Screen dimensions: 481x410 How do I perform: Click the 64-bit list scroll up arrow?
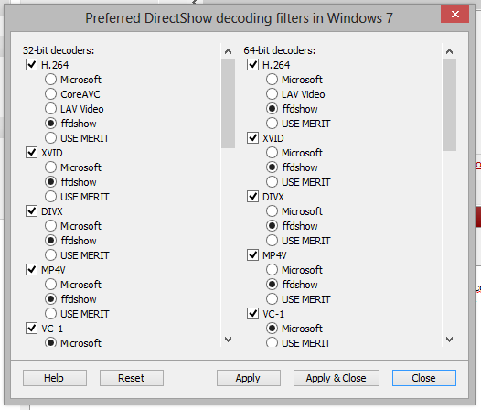pos(449,51)
